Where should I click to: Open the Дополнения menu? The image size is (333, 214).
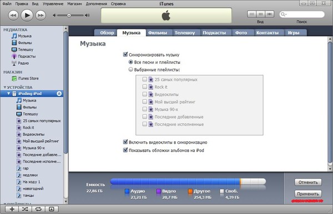pos(97,4)
